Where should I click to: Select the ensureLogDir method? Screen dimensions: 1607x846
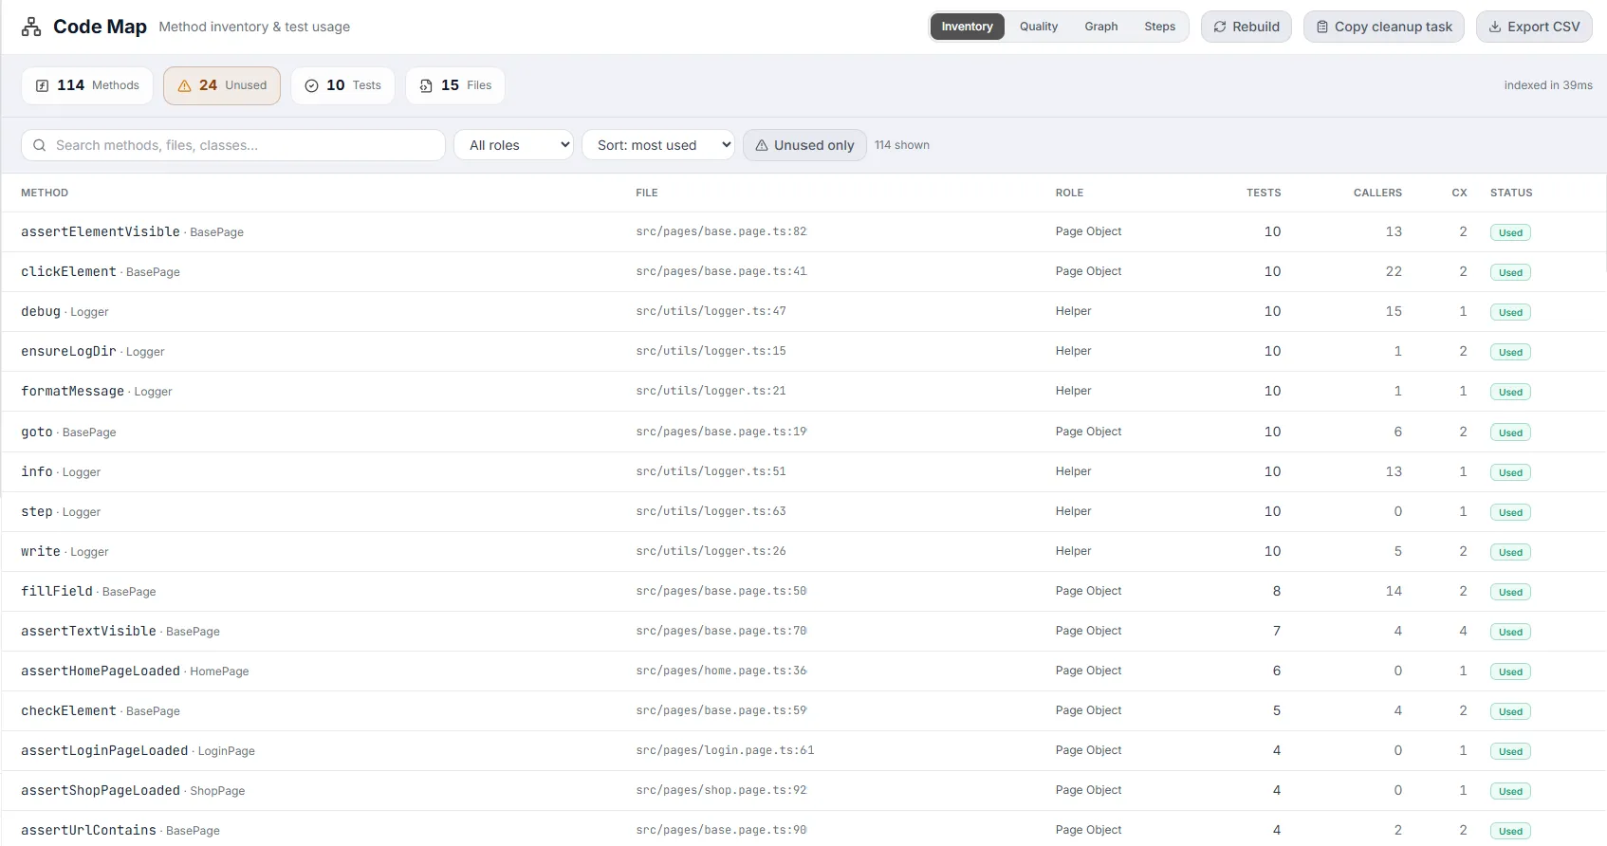(68, 351)
